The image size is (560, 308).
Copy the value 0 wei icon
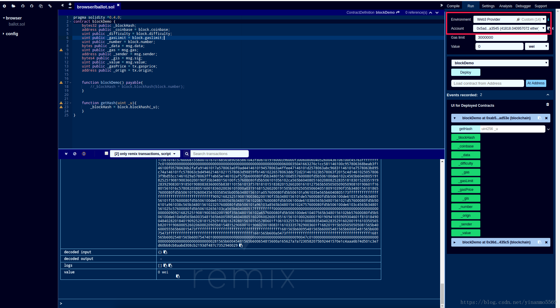pos(178,276)
